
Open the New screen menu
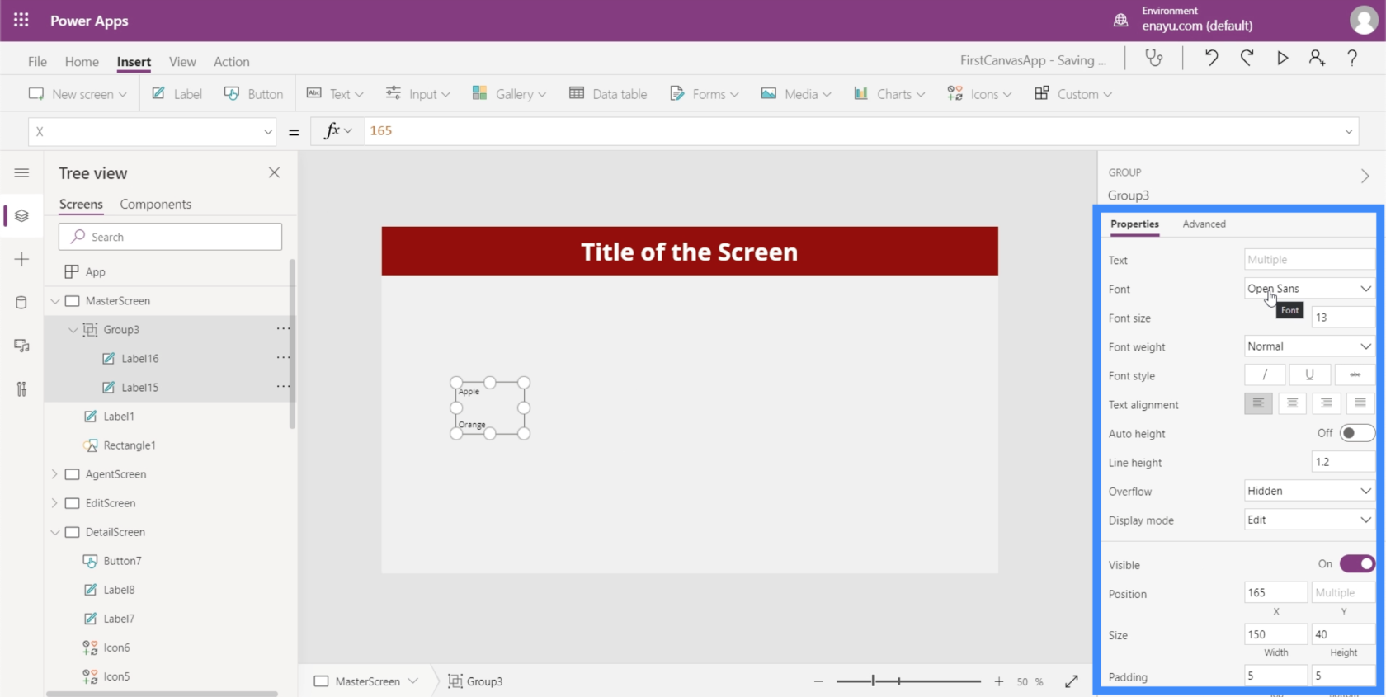coord(78,93)
